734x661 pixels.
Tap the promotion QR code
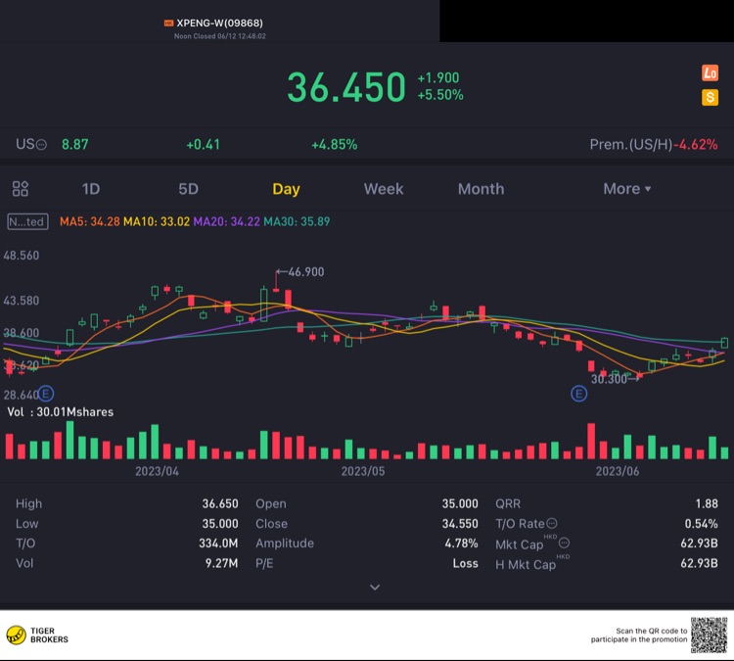pyautogui.click(x=709, y=636)
